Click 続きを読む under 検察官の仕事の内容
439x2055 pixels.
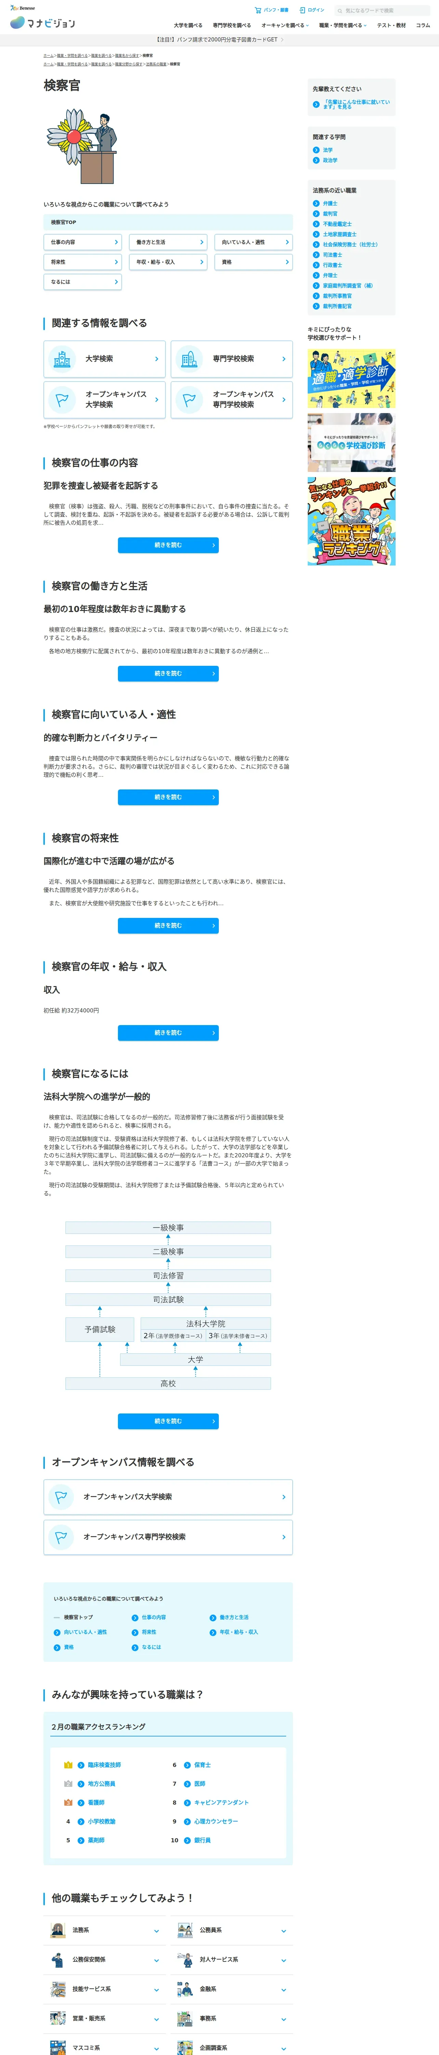pyautogui.click(x=168, y=545)
